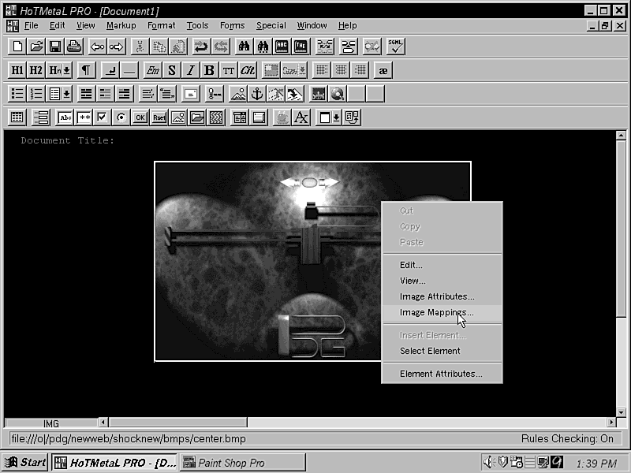Click the Document Title: text in the editor
Viewport: 631px width, 473px height.
tap(68, 141)
